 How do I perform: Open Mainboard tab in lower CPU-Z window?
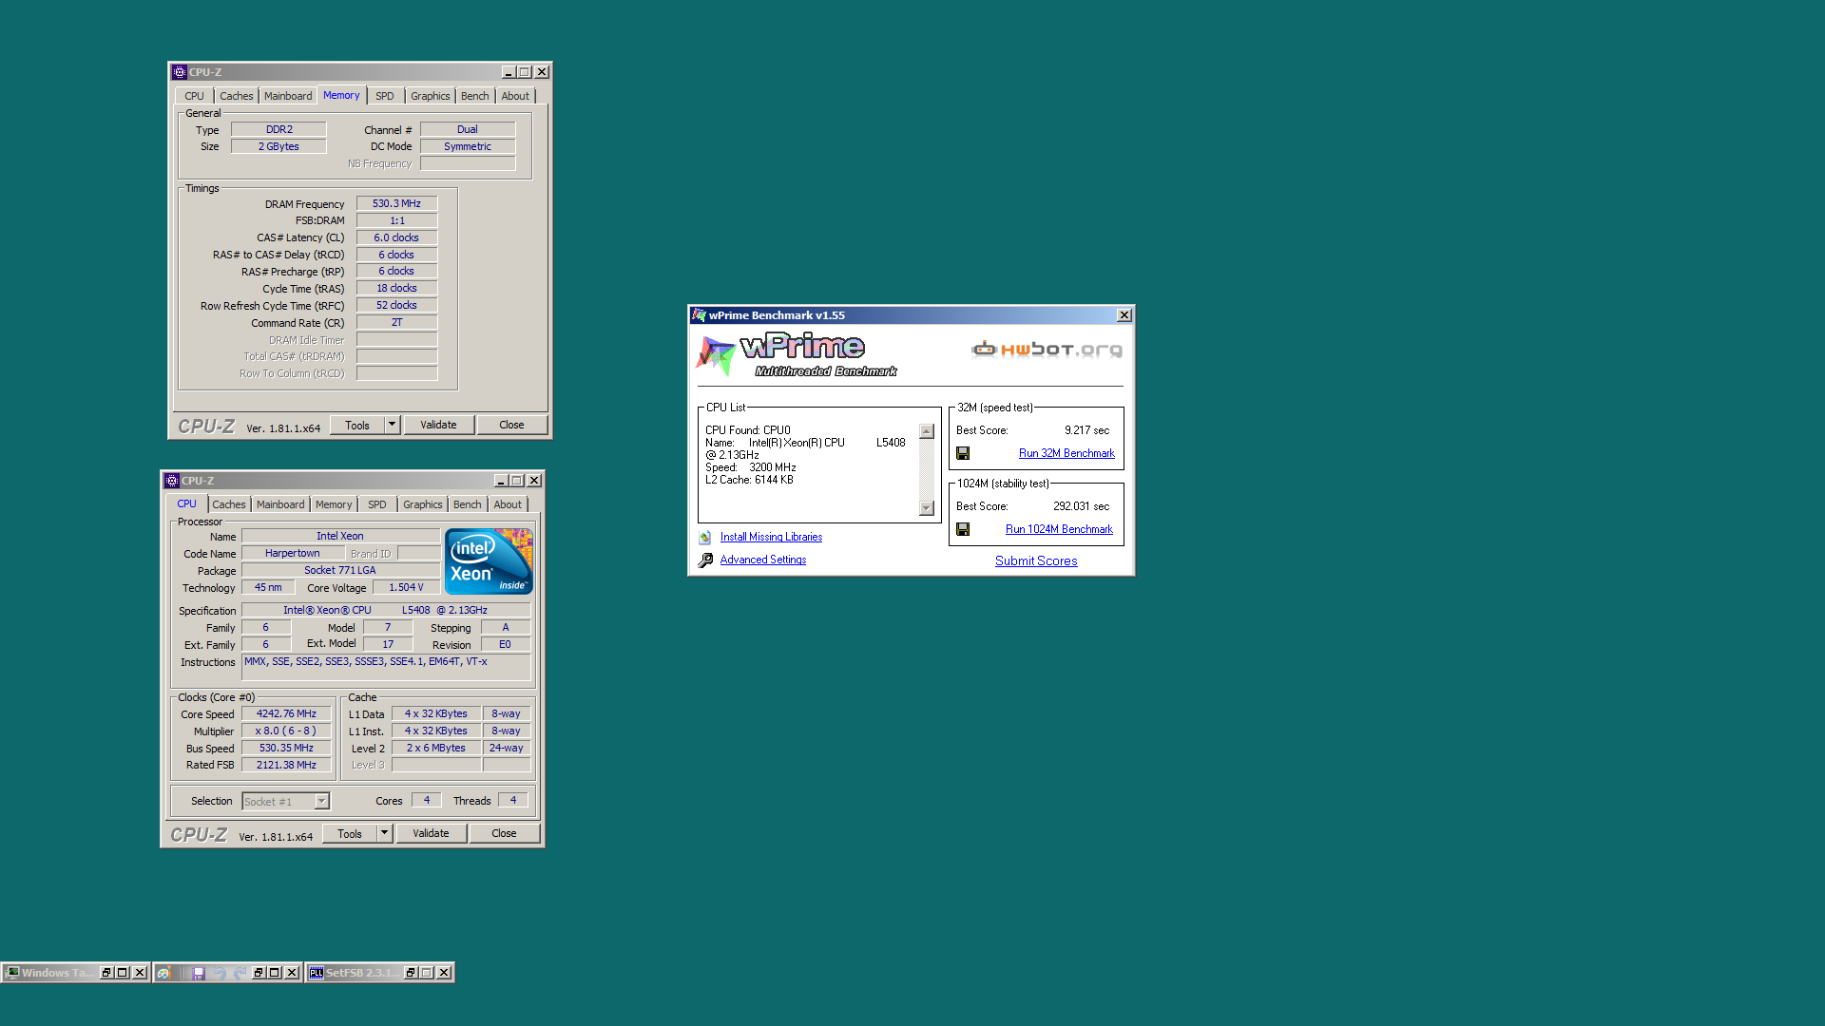(x=280, y=504)
